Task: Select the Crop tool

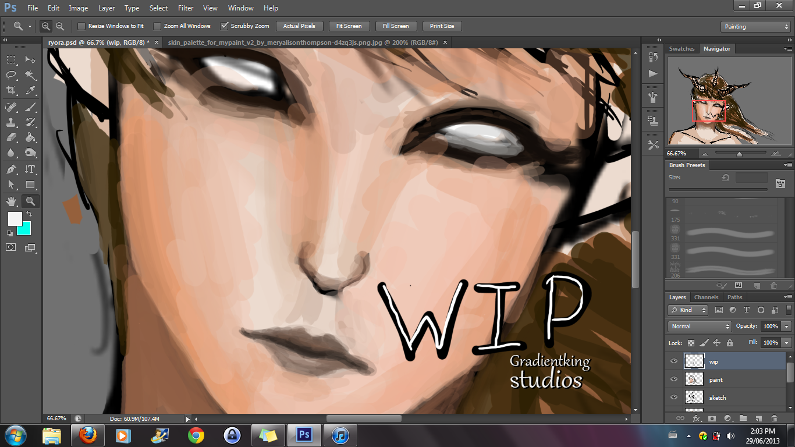Action: point(11,90)
